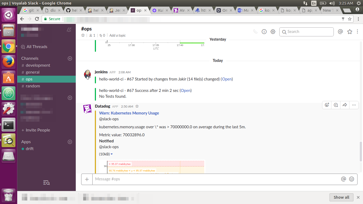
Task: Browse apps with Apps plus icon
Action: (70, 142)
